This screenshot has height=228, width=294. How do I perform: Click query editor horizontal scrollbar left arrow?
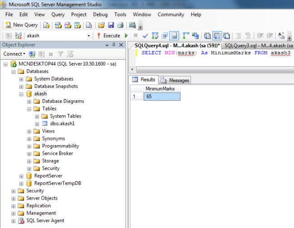(x=132, y=70)
